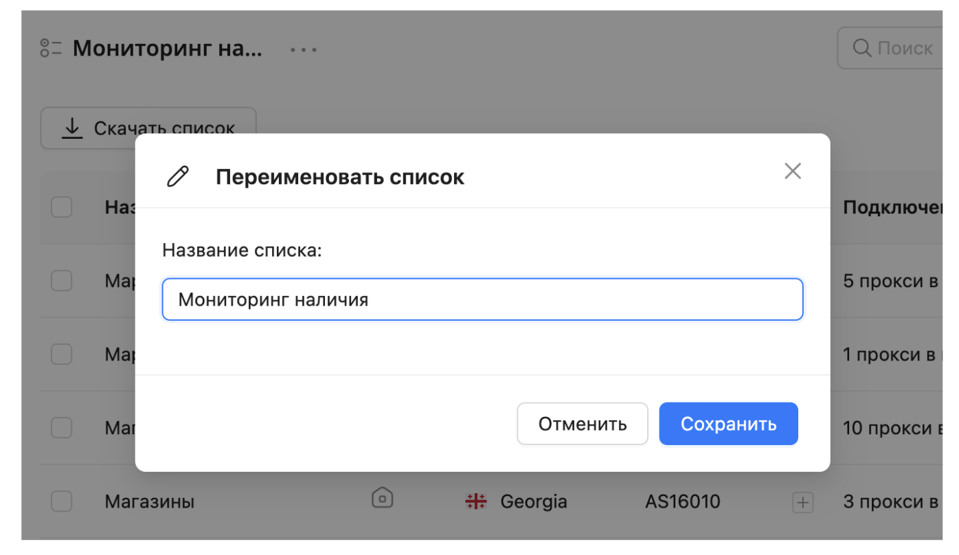Select the checkbox in the 5 прокси row

[x=62, y=281]
